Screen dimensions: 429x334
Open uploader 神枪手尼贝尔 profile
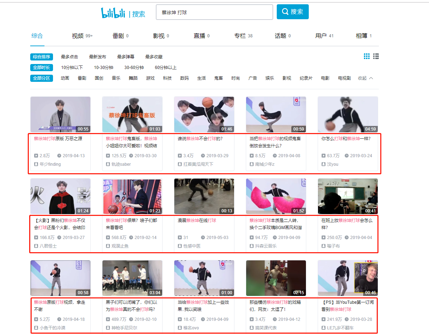124,328
